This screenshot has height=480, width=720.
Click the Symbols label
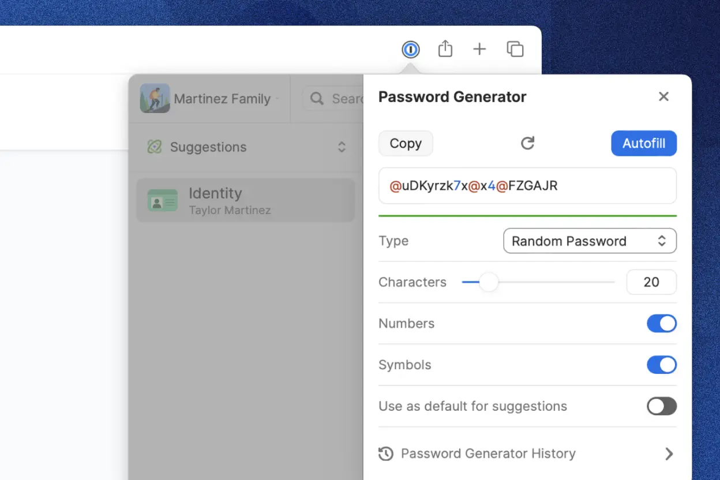pos(404,365)
